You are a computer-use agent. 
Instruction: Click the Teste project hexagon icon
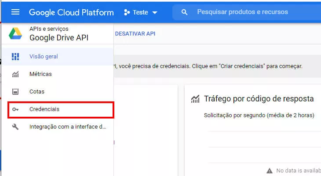127,12
